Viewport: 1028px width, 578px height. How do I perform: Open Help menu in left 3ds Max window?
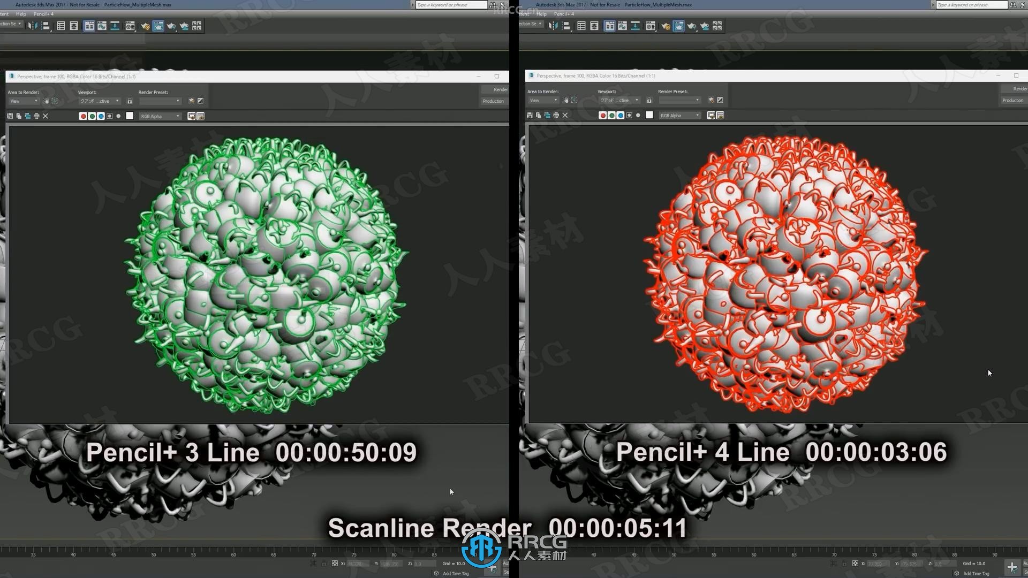pyautogui.click(x=21, y=14)
